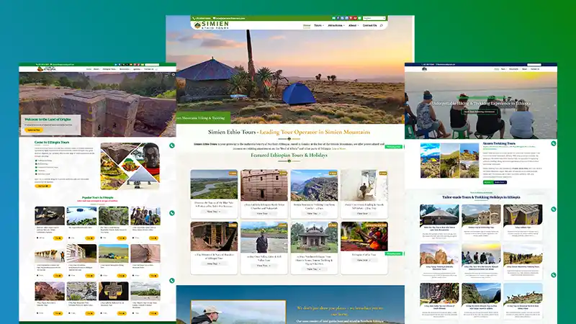Image resolution: width=576 pixels, height=324 pixels.
Task: Click hero call-to-action button on right site
Action: click(480, 112)
